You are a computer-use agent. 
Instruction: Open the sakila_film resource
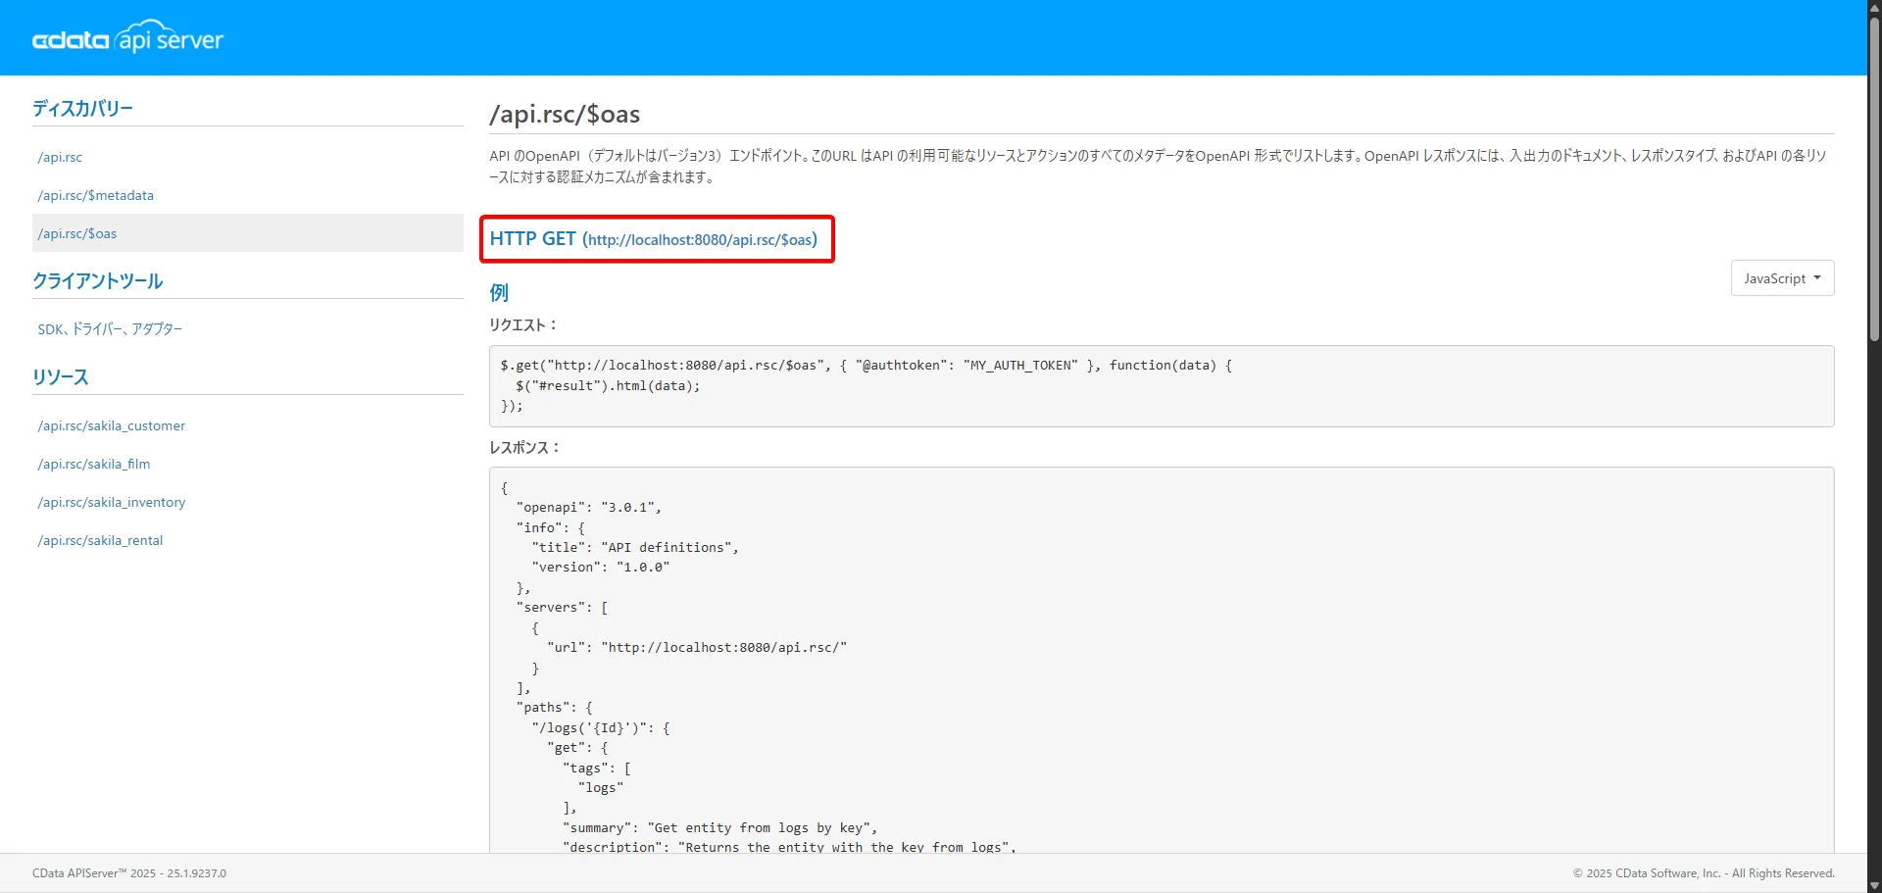[x=94, y=464]
